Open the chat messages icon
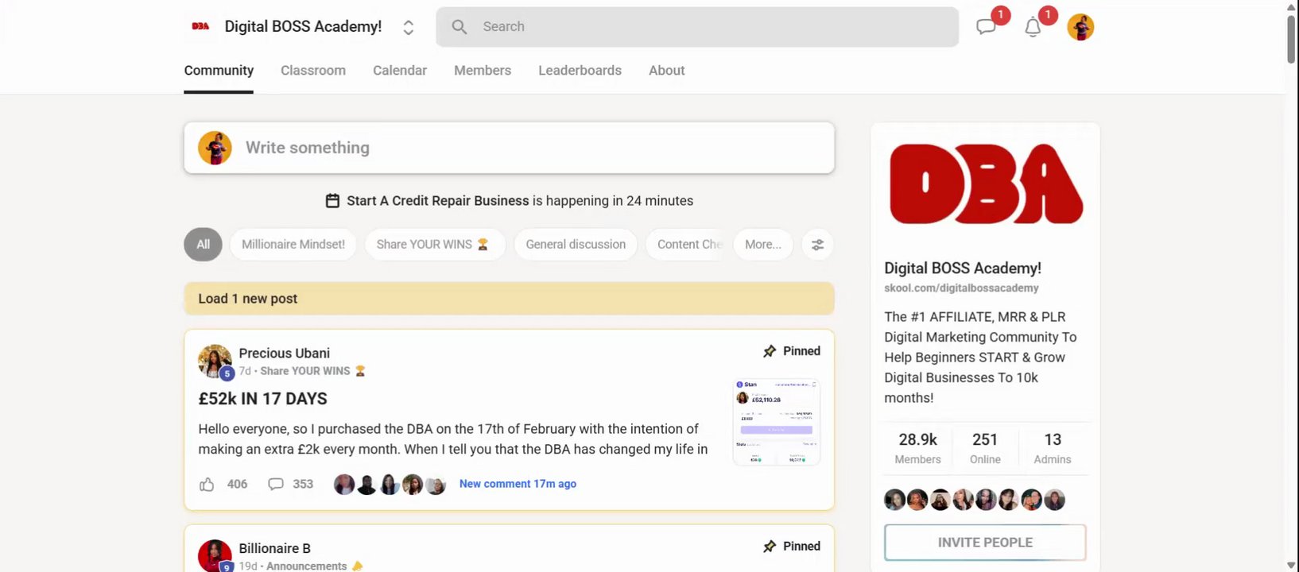The width and height of the screenshot is (1299, 572). pos(986,27)
